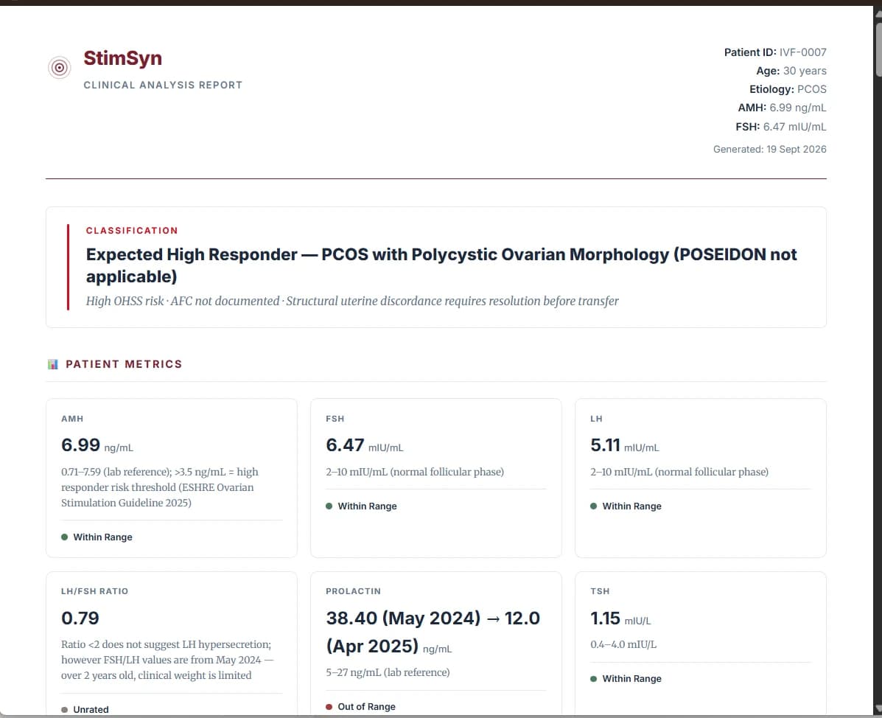Click the Within Range status in FSH card
This screenshot has width=882, height=718.
(361, 506)
